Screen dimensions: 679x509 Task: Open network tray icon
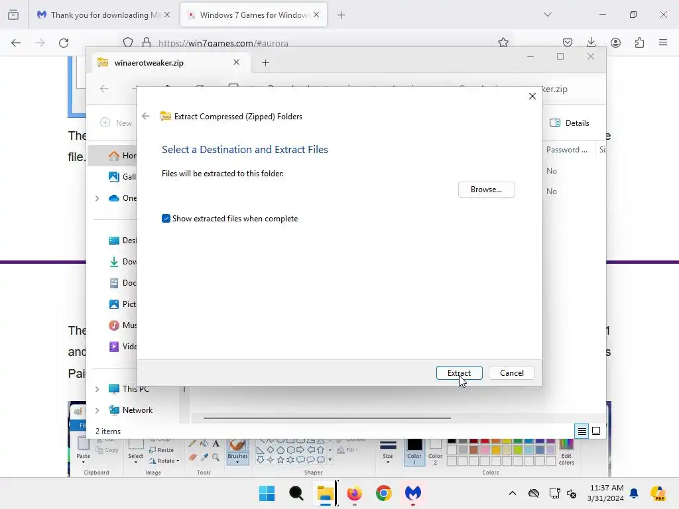[x=554, y=493]
